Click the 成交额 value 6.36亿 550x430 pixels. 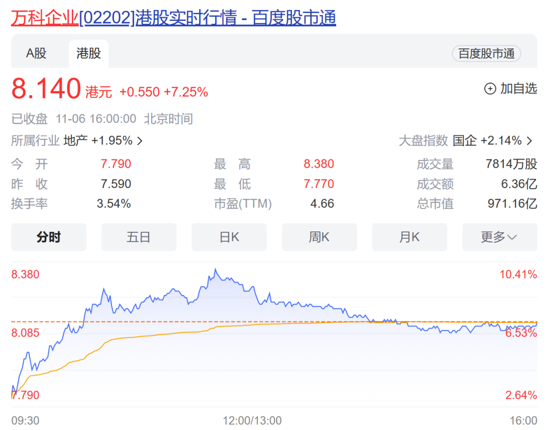519,184
